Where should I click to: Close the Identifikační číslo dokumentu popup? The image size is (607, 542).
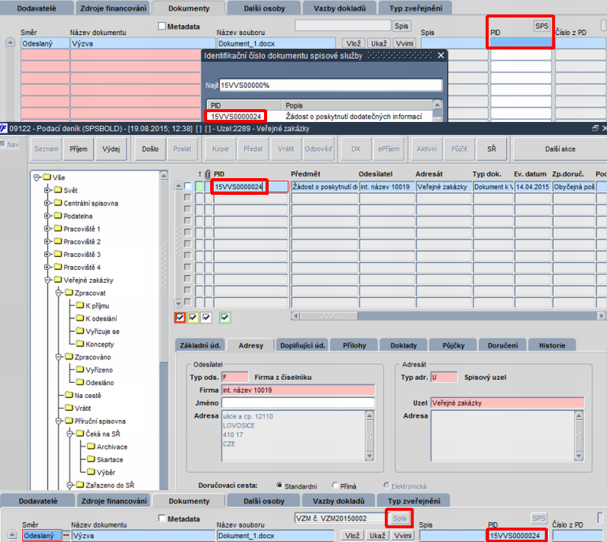coord(441,55)
